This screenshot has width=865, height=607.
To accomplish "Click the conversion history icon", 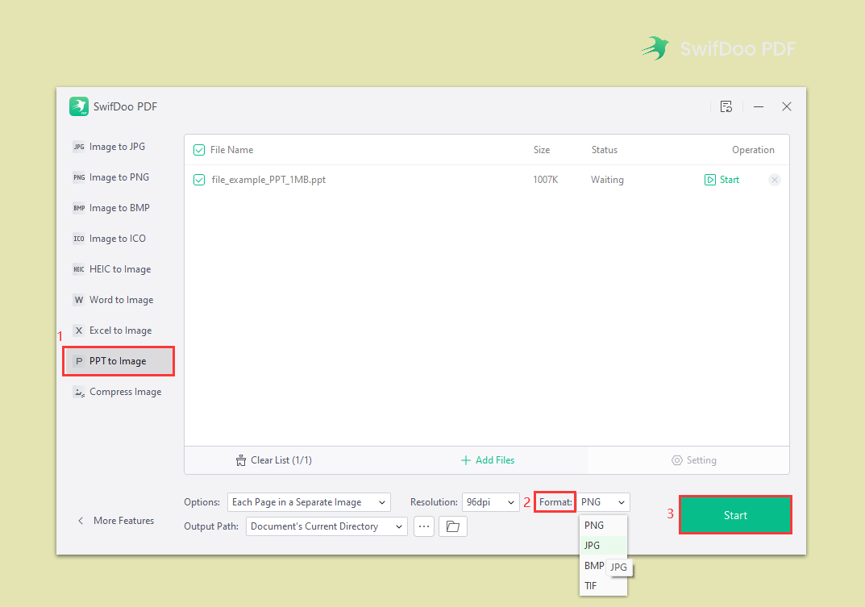I will pos(726,106).
